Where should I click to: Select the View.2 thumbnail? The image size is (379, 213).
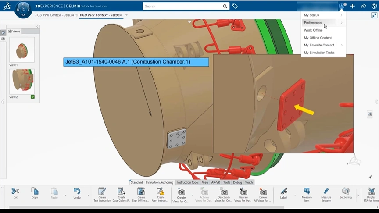pyautogui.click(x=22, y=82)
